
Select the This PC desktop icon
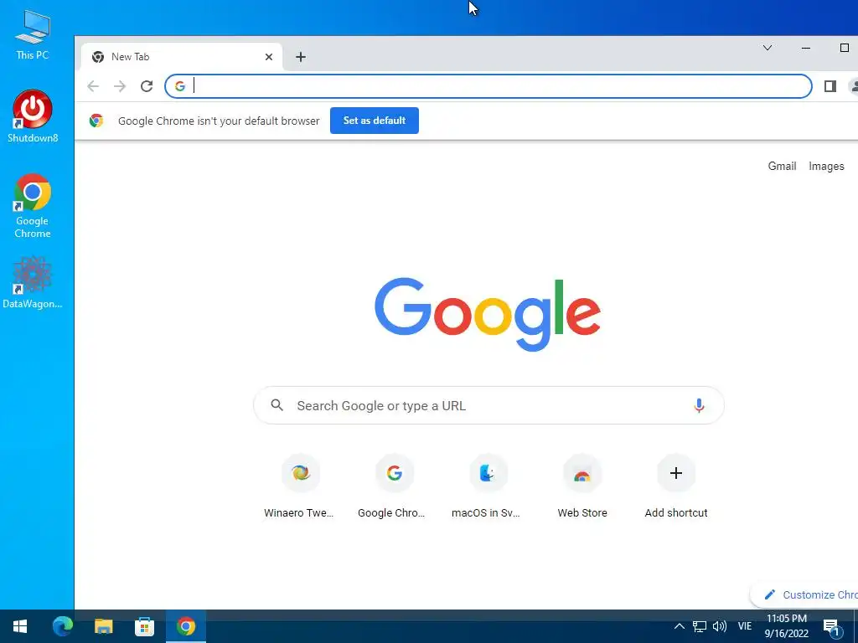[33, 35]
